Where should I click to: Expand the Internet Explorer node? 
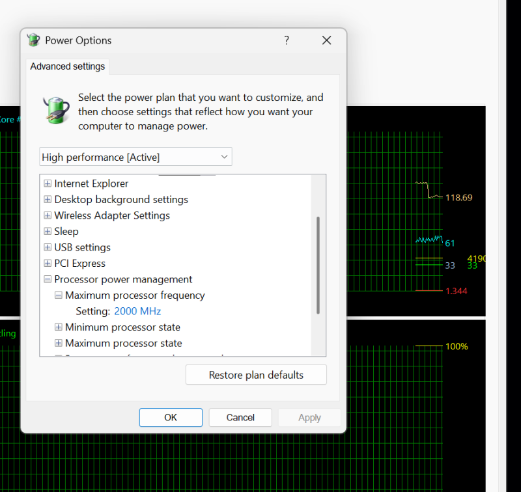(x=48, y=184)
